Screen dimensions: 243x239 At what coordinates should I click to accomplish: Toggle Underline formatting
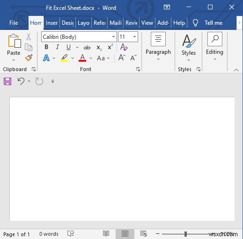click(68, 47)
